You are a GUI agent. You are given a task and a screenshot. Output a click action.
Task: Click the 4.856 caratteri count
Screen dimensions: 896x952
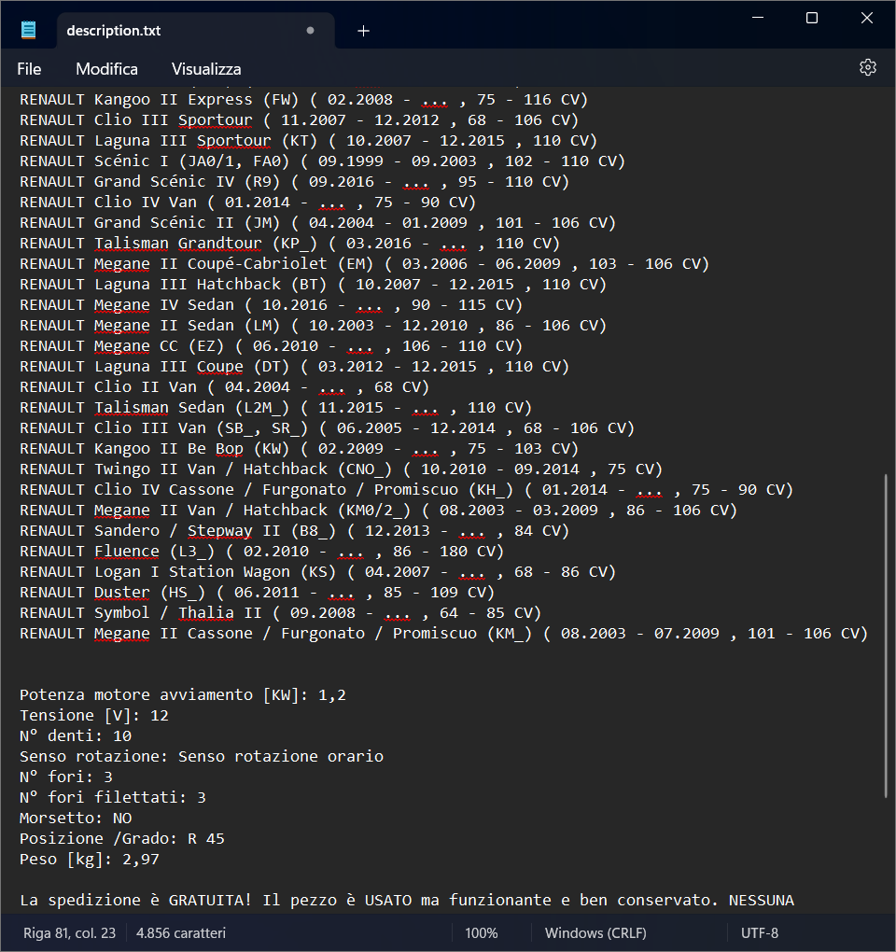coord(181,932)
